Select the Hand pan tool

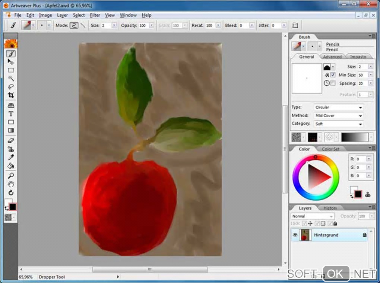[11, 184]
